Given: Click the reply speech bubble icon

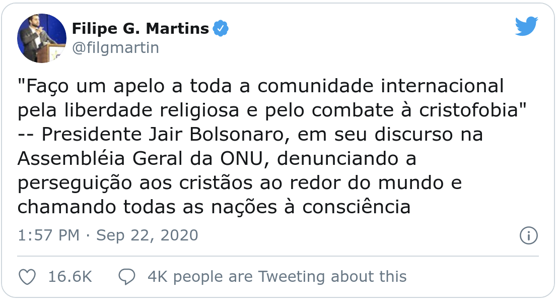Looking at the screenshot, I should point(127,277).
